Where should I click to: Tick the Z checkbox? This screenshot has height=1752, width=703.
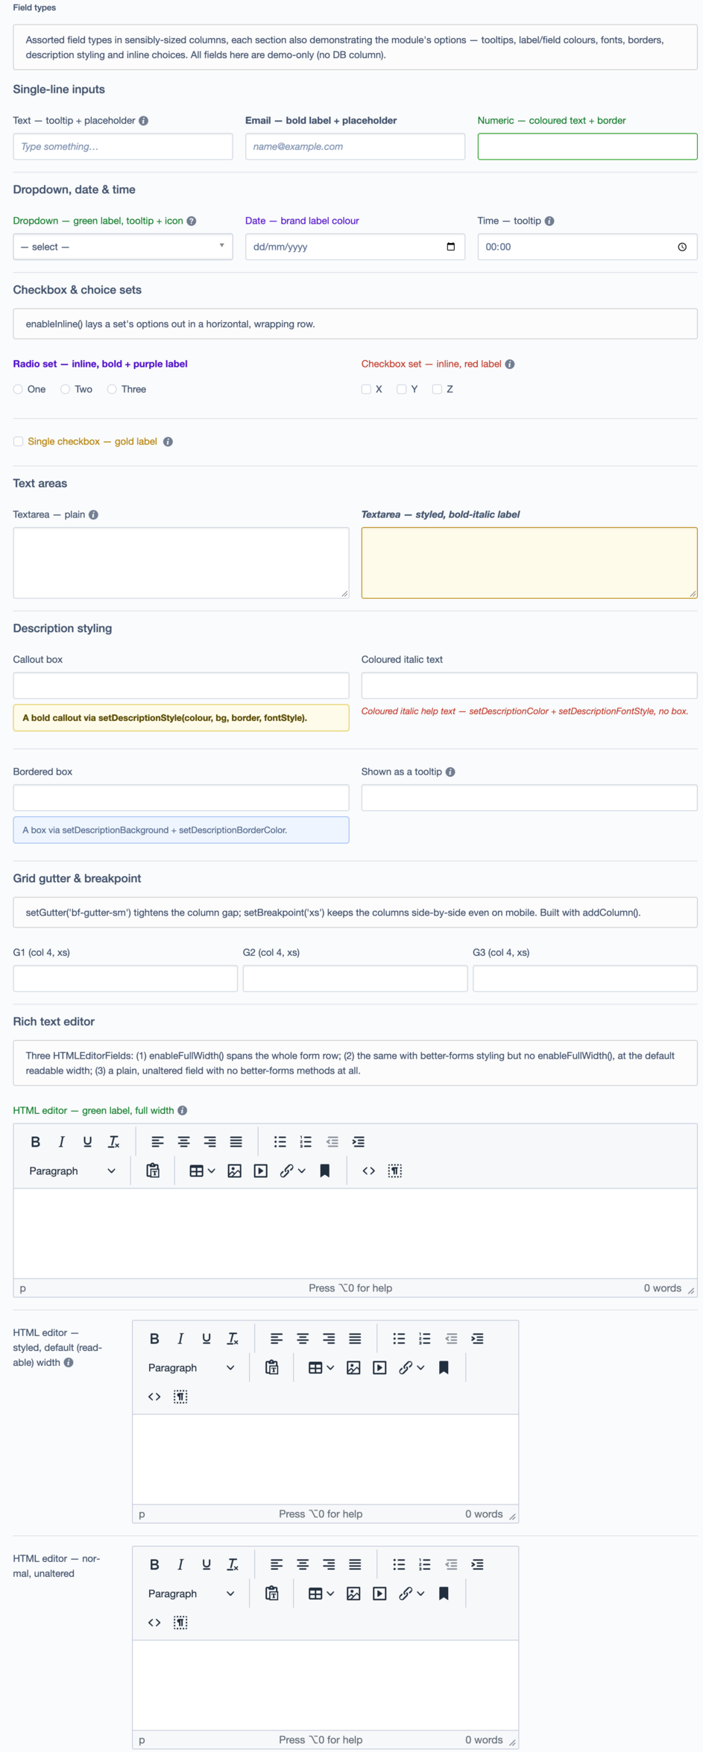pyautogui.click(x=437, y=389)
